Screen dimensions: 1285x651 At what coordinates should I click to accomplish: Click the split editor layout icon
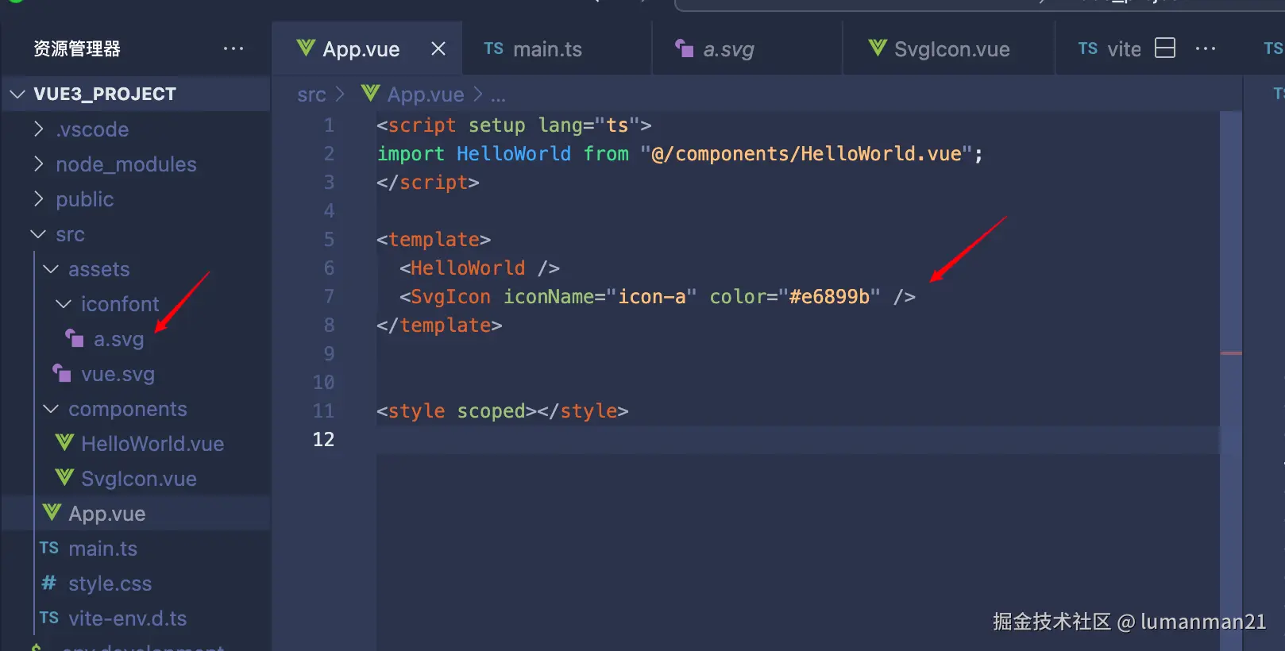click(1165, 48)
